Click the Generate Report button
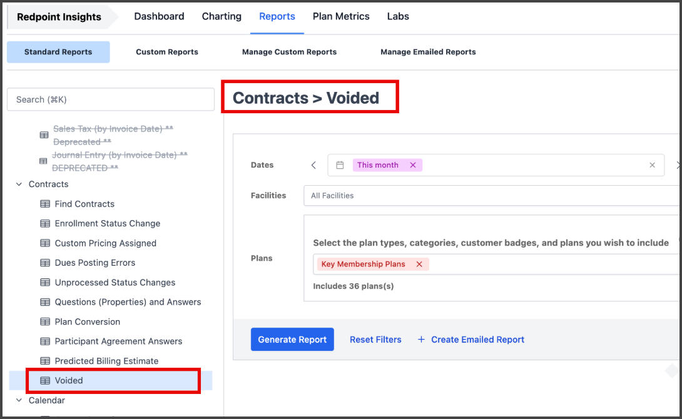 [292, 340]
